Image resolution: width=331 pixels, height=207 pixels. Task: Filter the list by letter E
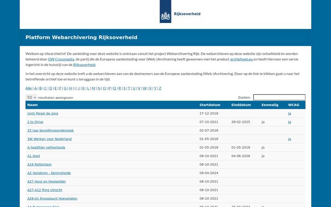point(56,88)
